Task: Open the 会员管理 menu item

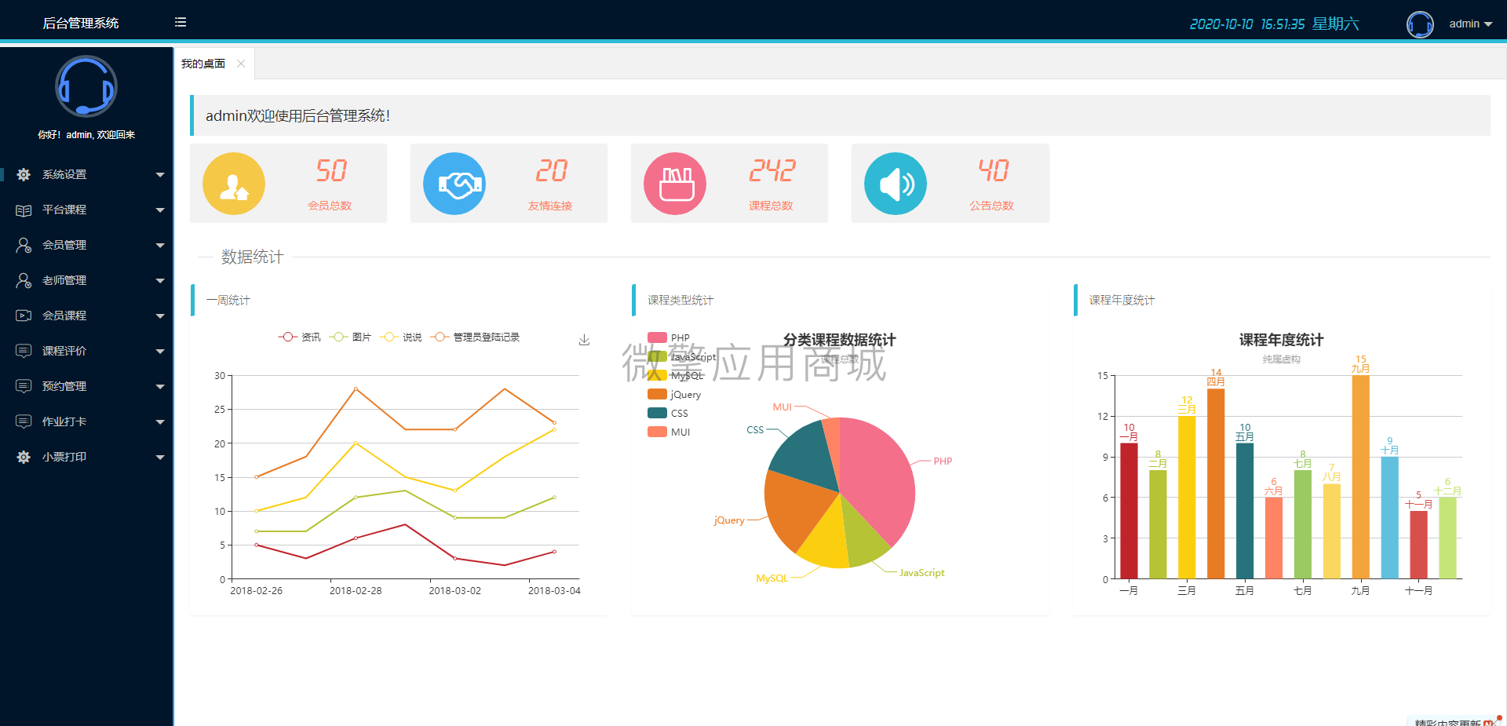Action: (86, 245)
